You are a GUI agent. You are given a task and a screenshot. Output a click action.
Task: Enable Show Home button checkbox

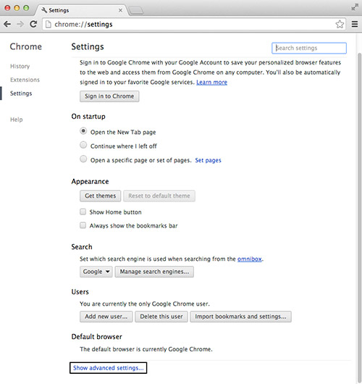(x=83, y=212)
